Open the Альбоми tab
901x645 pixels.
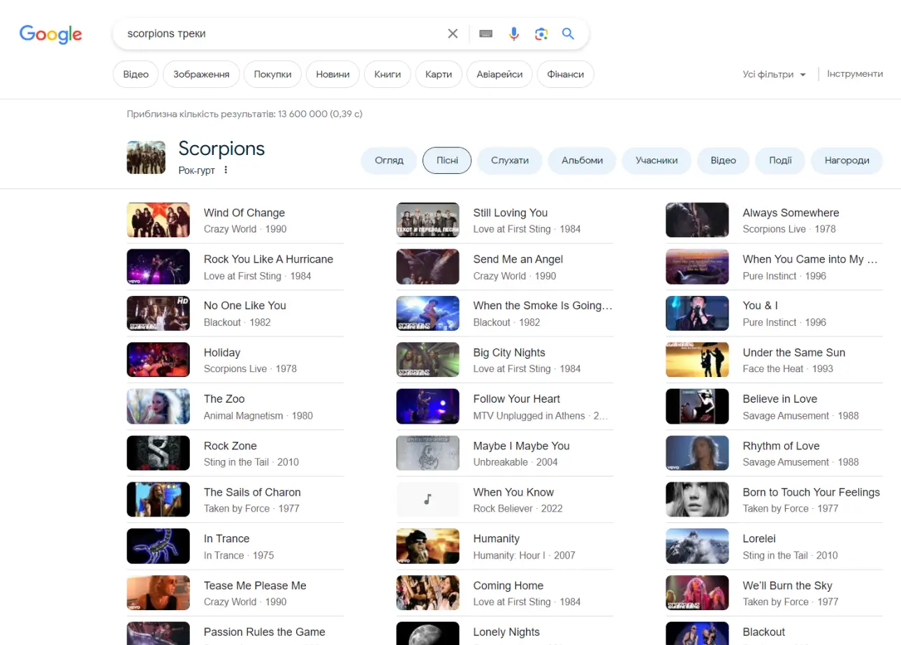[582, 161]
